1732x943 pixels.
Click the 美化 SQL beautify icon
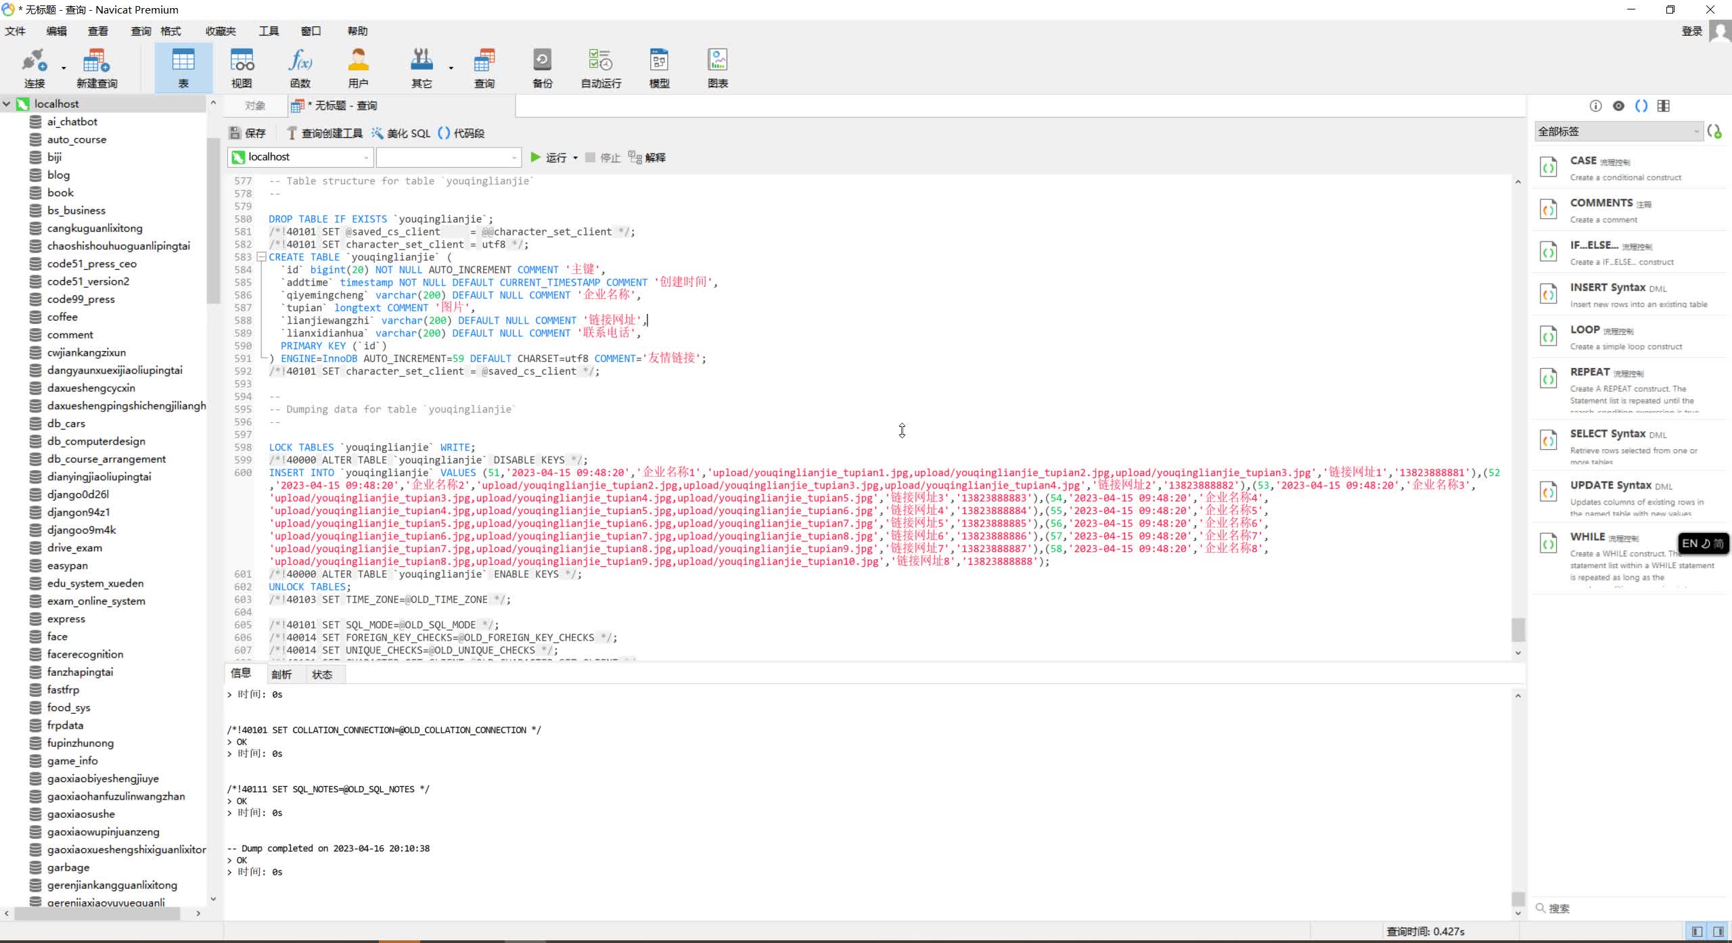(377, 133)
